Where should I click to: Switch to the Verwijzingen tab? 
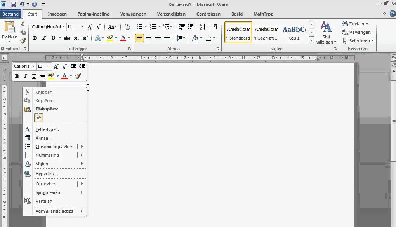[133, 14]
